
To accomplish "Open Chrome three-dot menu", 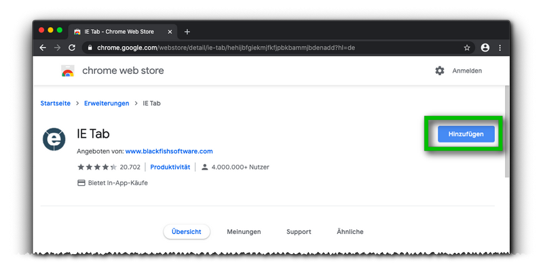I will click(500, 47).
